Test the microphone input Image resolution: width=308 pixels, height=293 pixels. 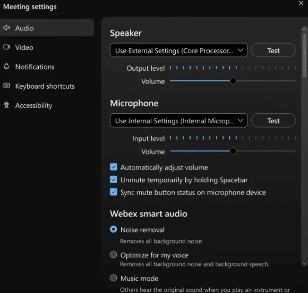[273, 121]
